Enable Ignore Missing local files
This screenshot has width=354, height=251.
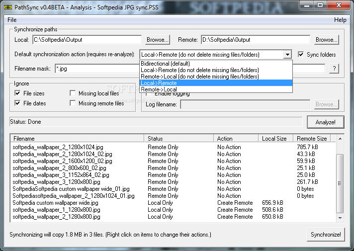tap(73, 93)
